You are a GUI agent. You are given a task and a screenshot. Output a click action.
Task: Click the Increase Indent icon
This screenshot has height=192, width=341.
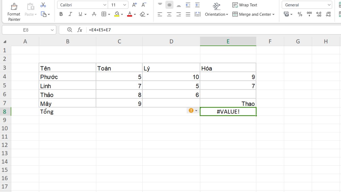point(197,5)
